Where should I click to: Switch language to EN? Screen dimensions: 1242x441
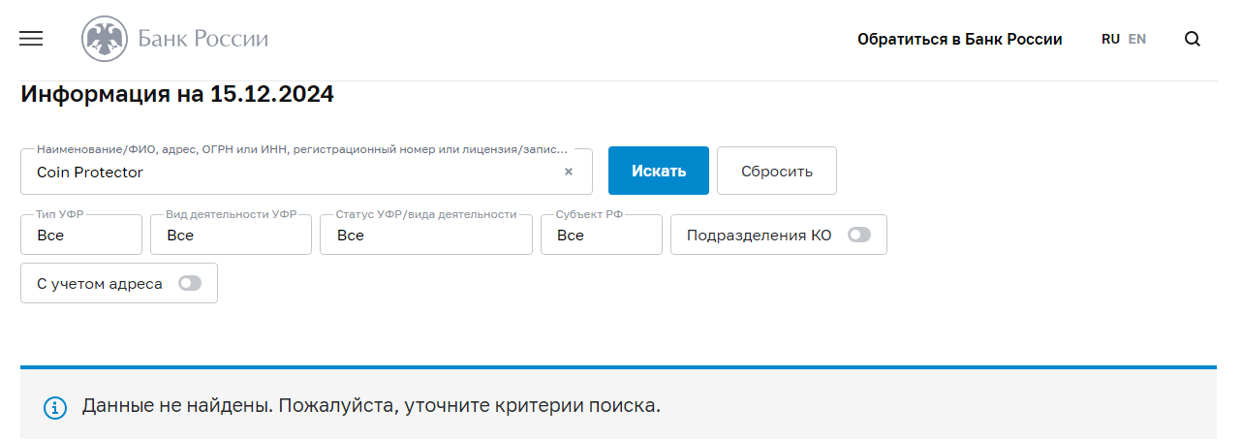(1137, 40)
